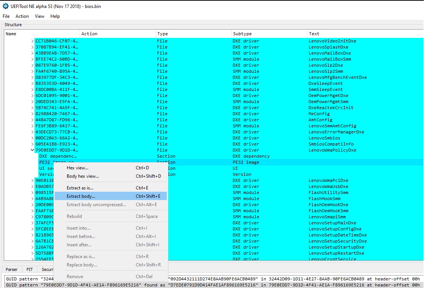Expand the CC71B046-CF07 LenovoVideoInitDxe entry
425x288 pixels.
point(32,41)
